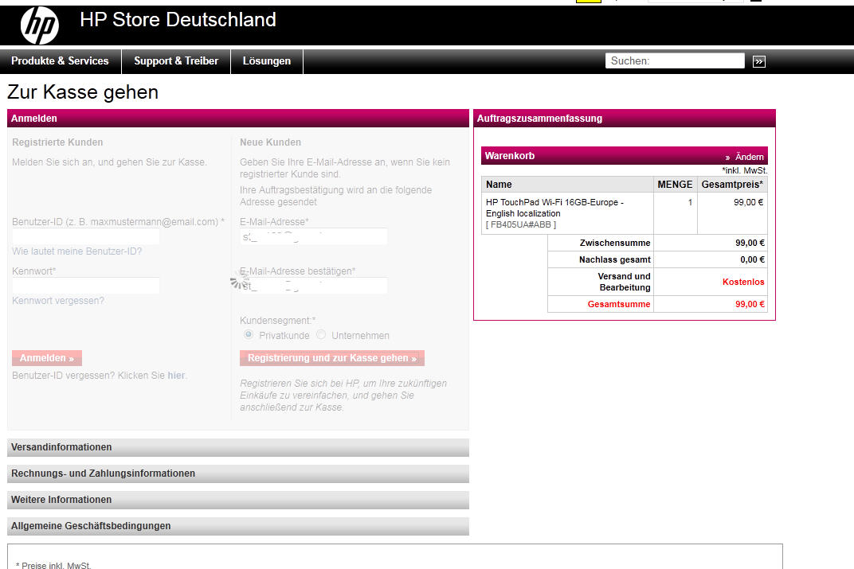854x569 pixels.
Task: Click Ändern link in Warenkorb
Action: tap(749, 157)
